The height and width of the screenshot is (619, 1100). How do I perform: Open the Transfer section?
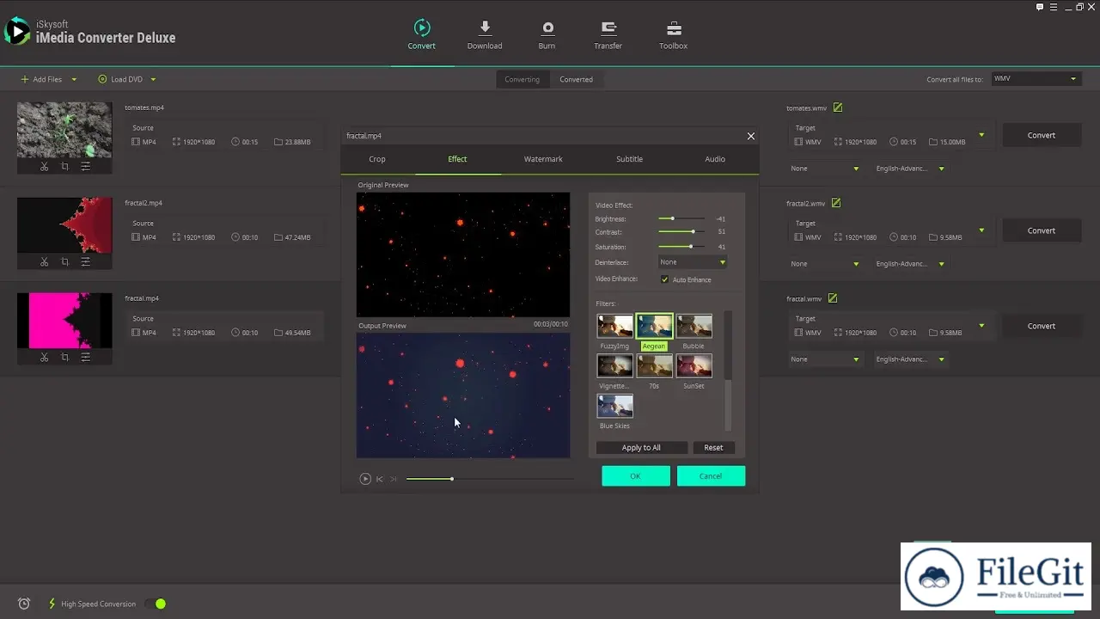tap(608, 34)
